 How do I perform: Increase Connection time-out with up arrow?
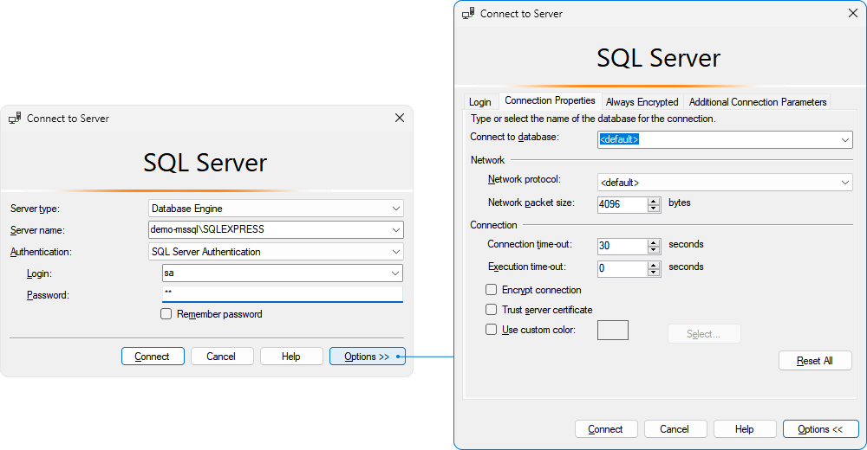(654, 242)
